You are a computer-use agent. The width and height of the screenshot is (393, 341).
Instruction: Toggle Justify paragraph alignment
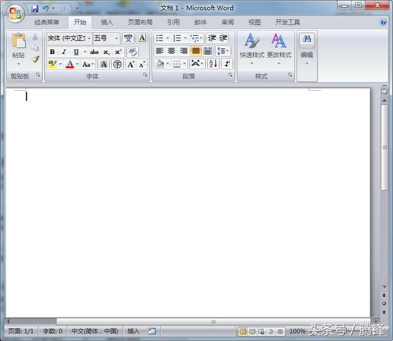pyautogui.click(x=195, y=51)
